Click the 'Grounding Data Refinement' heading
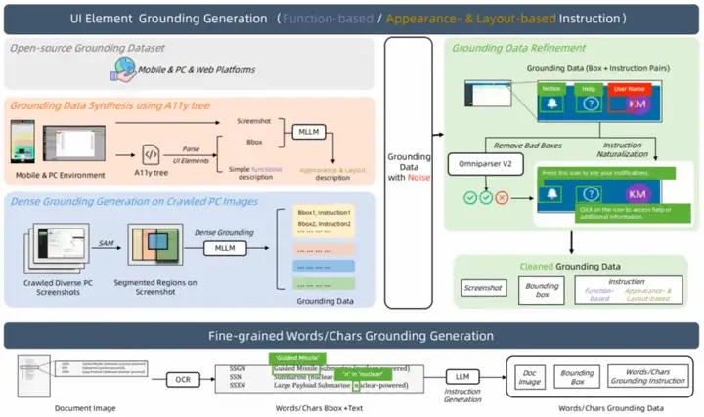The image size is (704, 417). [518, 48]
